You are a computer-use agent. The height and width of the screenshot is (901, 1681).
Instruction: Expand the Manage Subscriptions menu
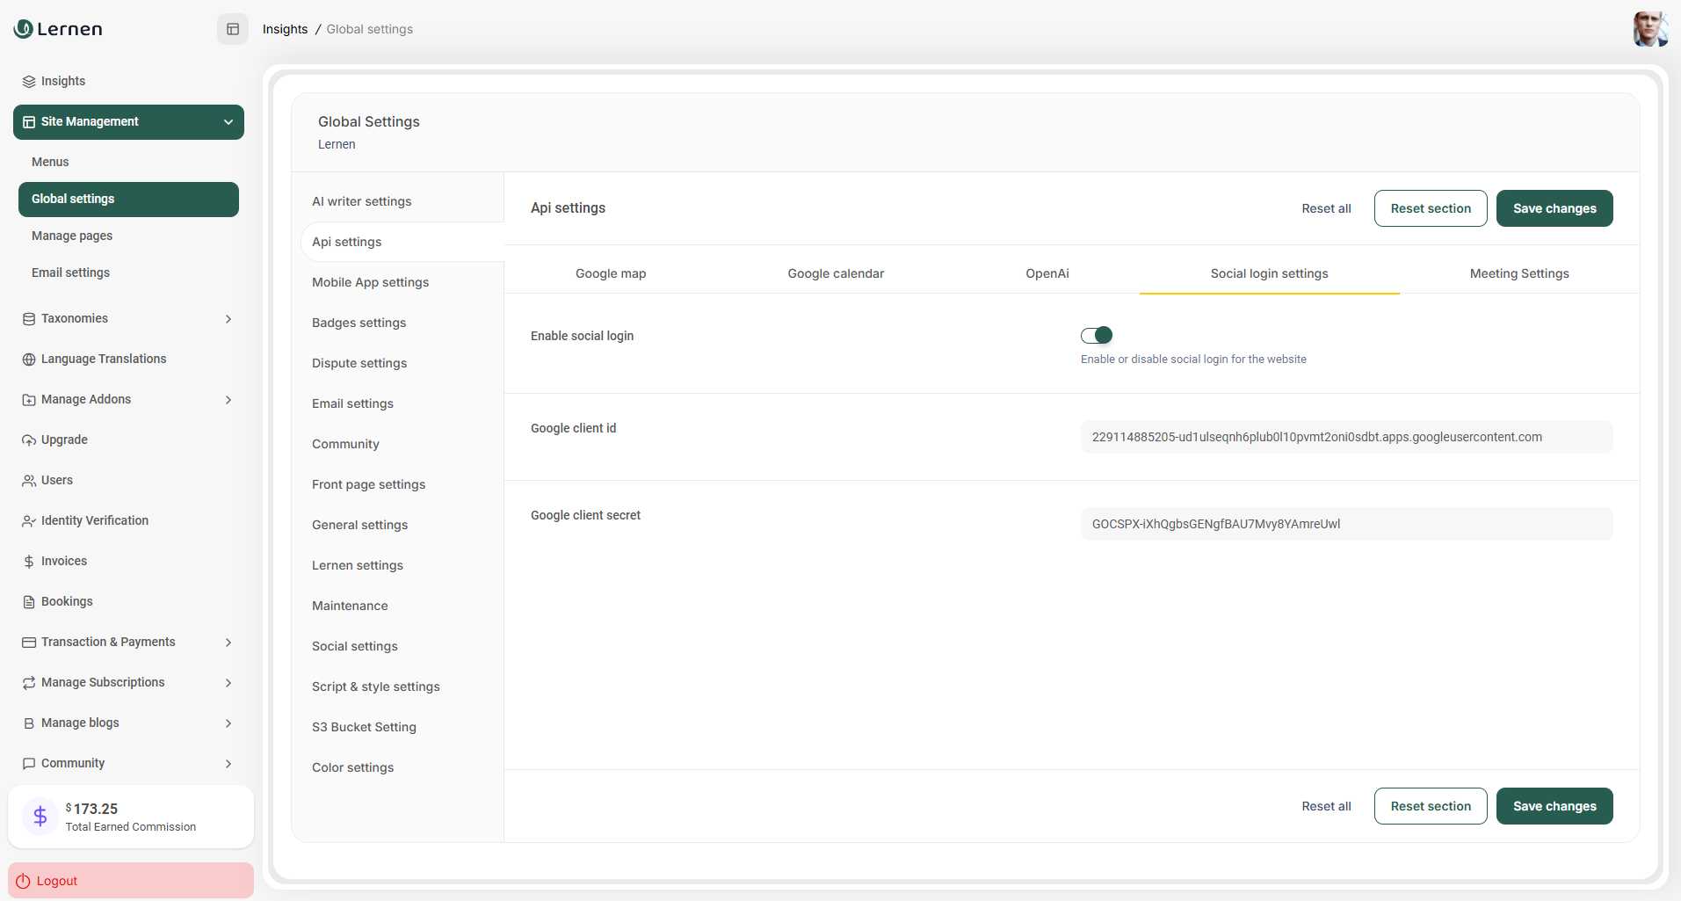point(228,682)
